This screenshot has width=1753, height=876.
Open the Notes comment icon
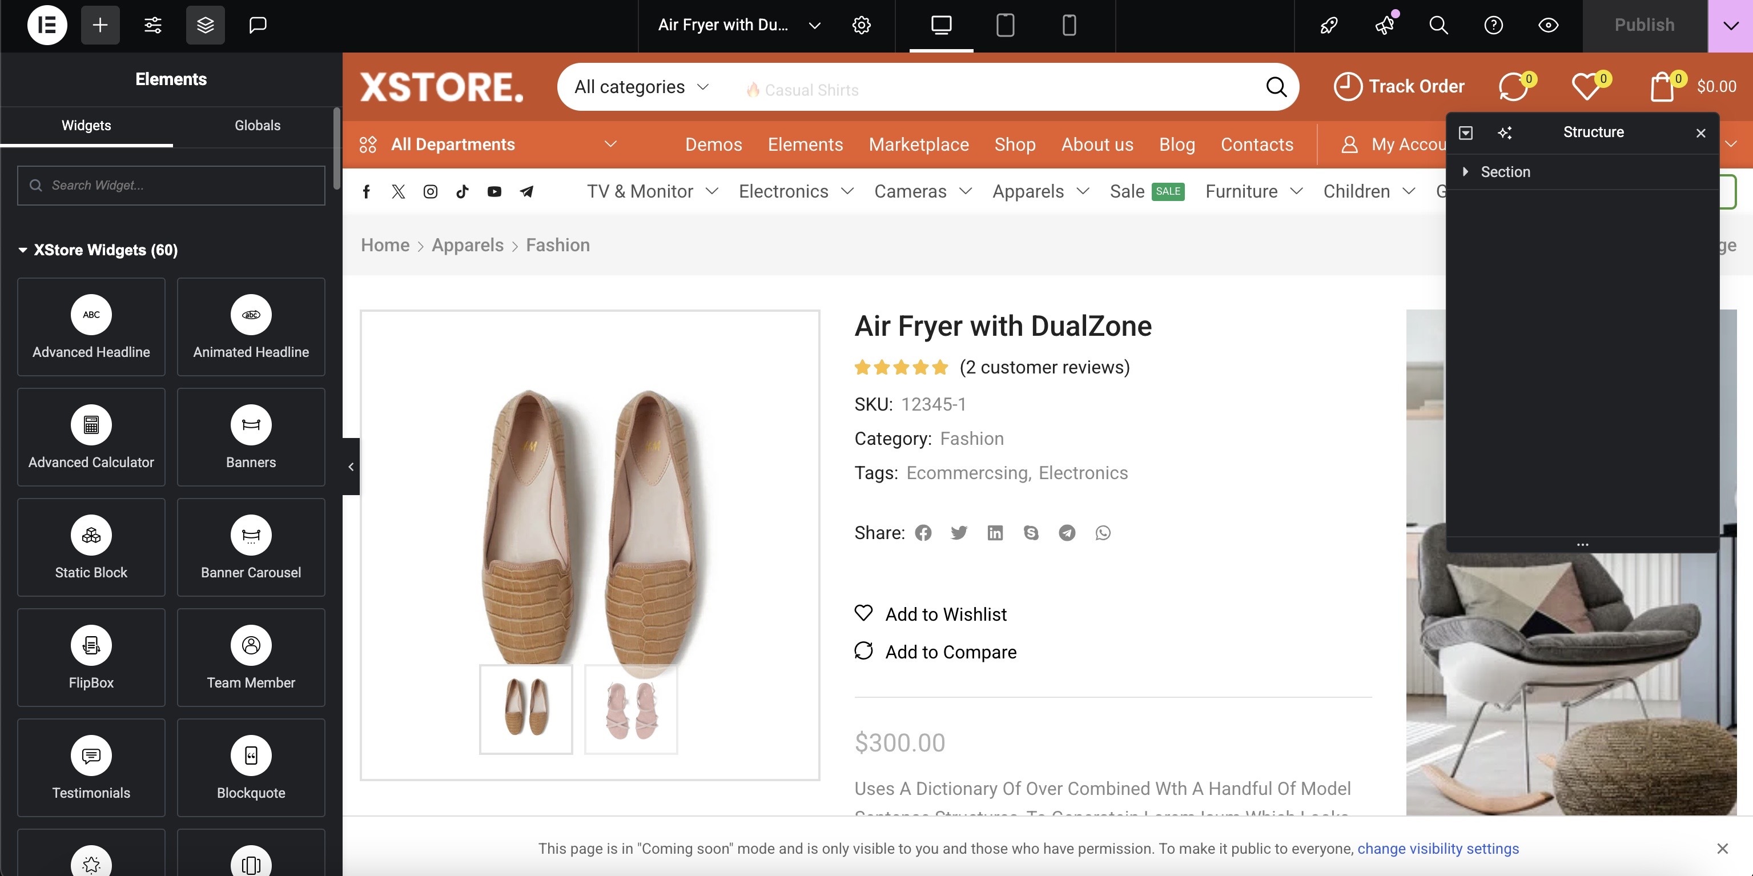click(257, 25)
